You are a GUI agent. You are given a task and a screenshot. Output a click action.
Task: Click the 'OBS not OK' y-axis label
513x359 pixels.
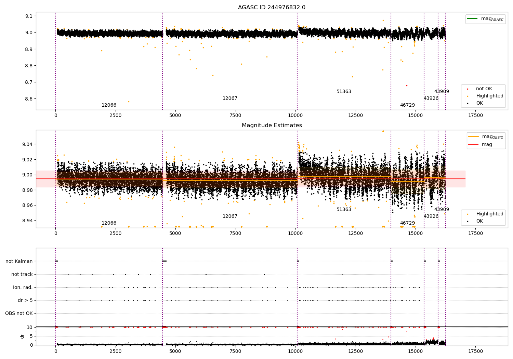19,313
